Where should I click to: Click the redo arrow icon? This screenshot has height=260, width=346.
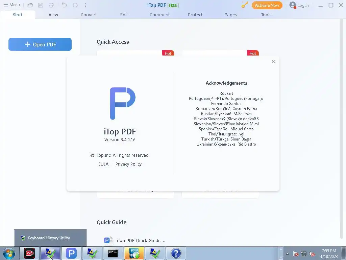click(75, 5)
